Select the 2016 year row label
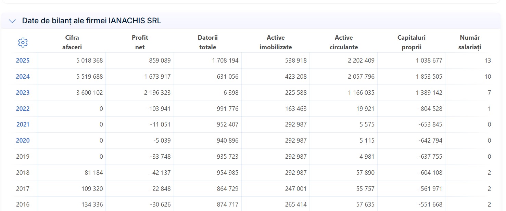This screenshot has width=506, height=211. (x=23, y=205)
